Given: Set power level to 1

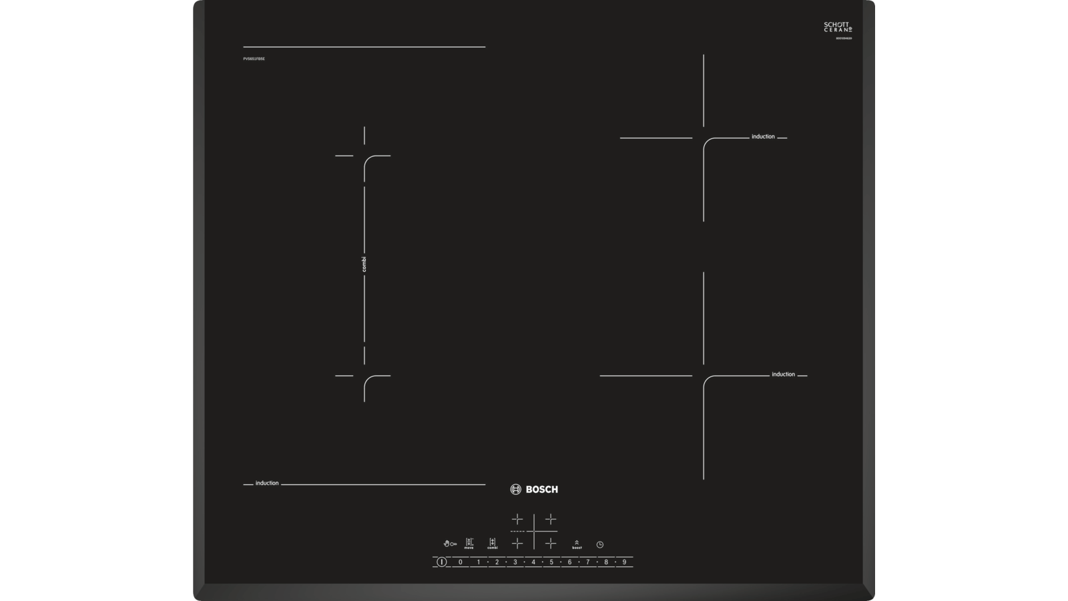Looking at the screenshot, I should (479, 562).
